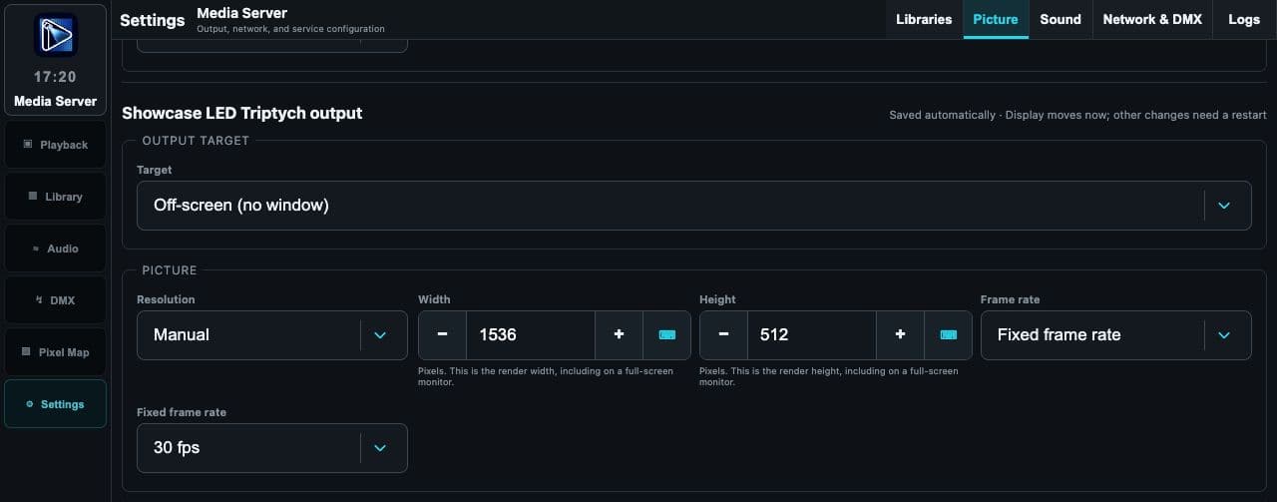1277x502 pixels.
Task: Click the Showcase LED Triptych output heading
Action: (242, 113)
